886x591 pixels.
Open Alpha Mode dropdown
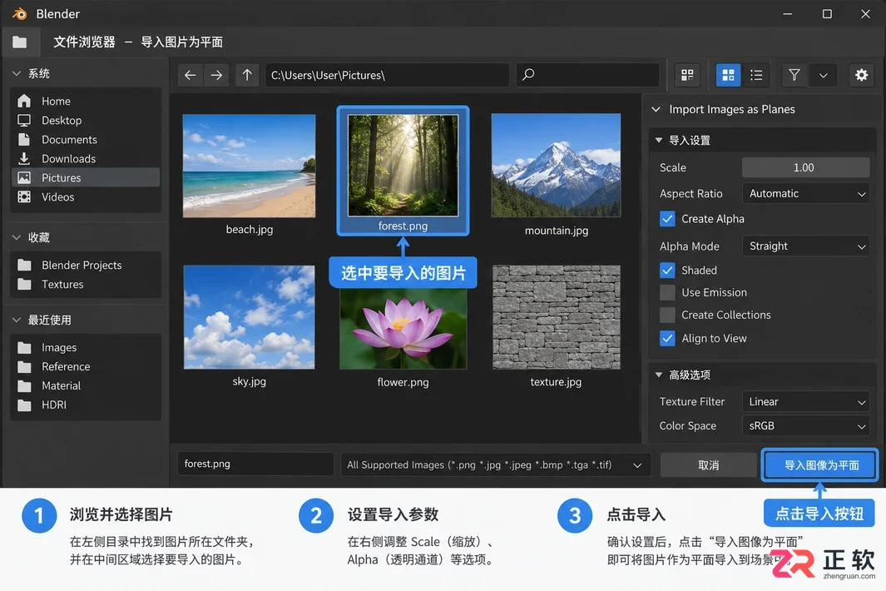[x=805, y=246]
